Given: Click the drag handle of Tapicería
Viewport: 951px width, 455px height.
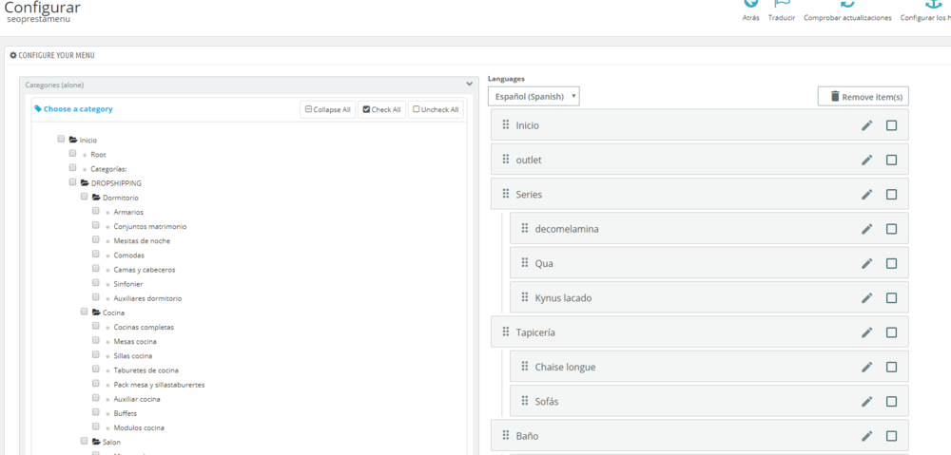Looking at the screenshot, I should pyautogui.click(x=506, y=332).
